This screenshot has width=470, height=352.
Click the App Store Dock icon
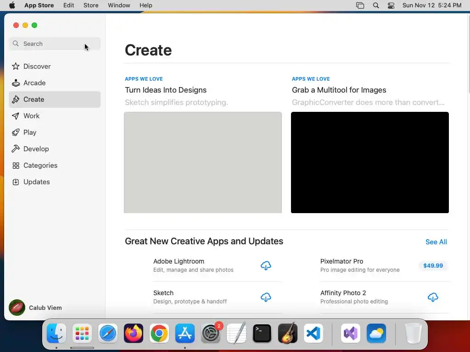(185, 333)
